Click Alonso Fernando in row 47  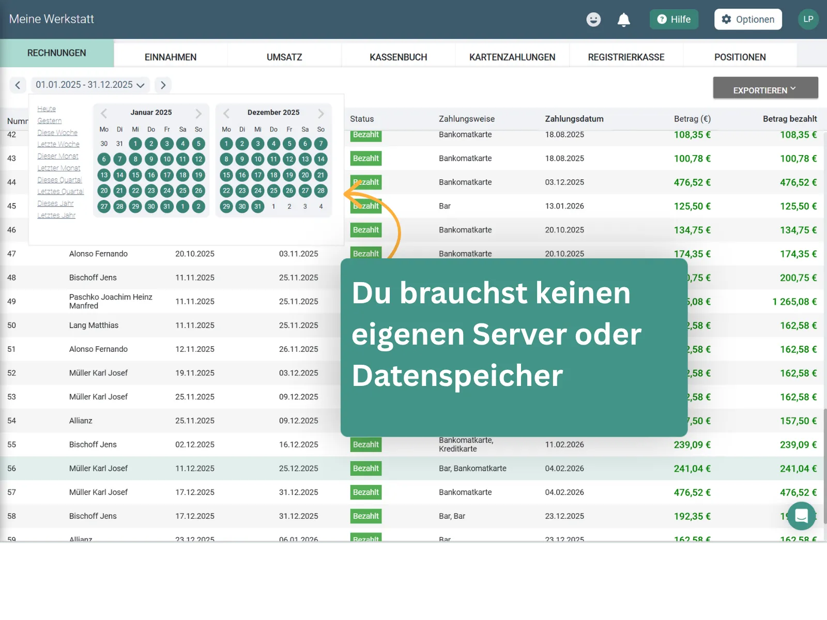point(98,254)
